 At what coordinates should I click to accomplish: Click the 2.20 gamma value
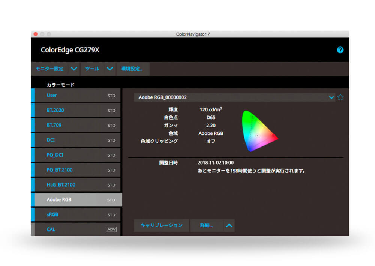click(x=211, y=125)
